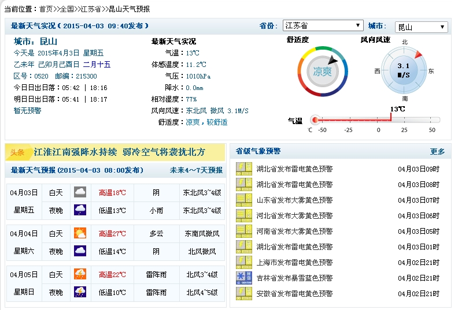Click the 最新天气实况 (2015-04-03 09:40发布) header
This screenshot has height=310, width=458.
pyautogui.click(x=79, y=26)
